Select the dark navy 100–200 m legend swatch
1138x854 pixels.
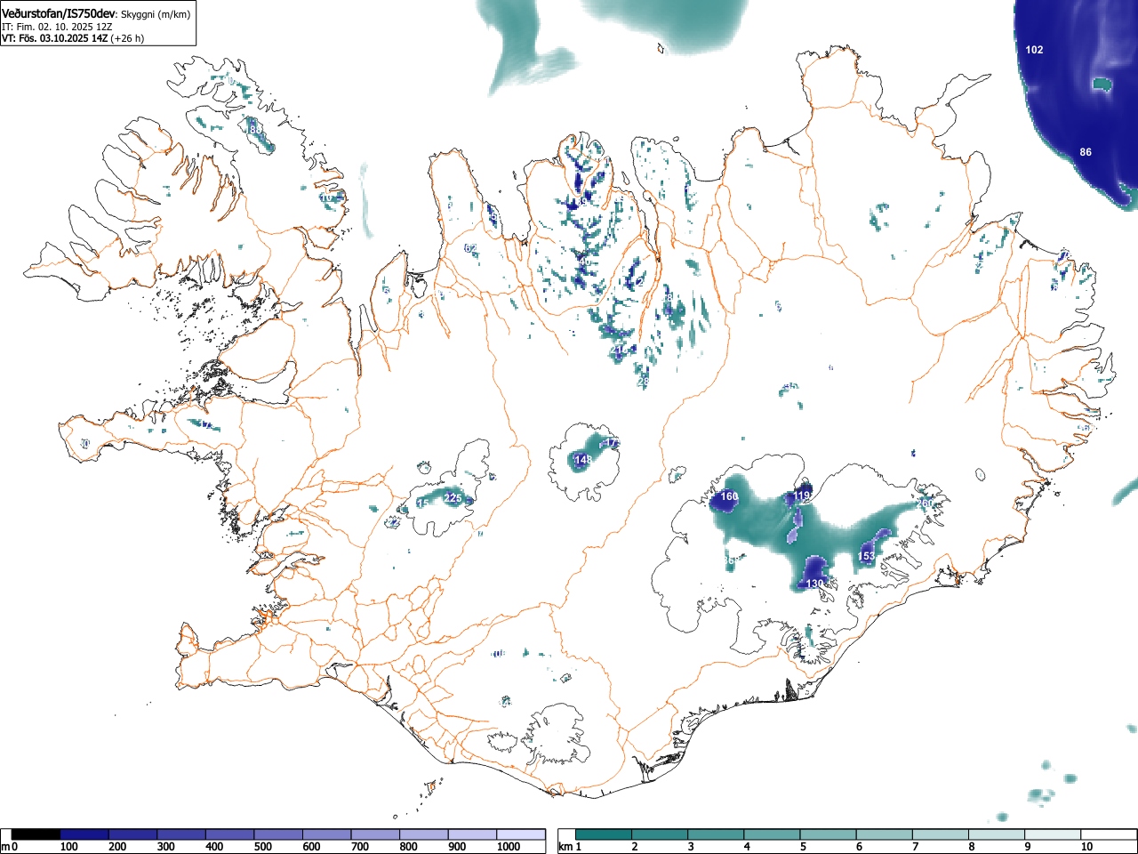(x=84, y=834)
